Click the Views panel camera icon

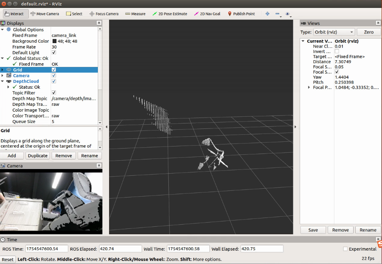[x=303, y=23]
